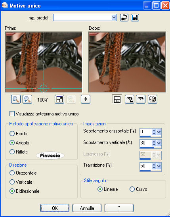This screenshot has width=170, height=217.
Task: Expand the Scostamento orizzontale dropdown arrow
Action: (x=159, y=132)
